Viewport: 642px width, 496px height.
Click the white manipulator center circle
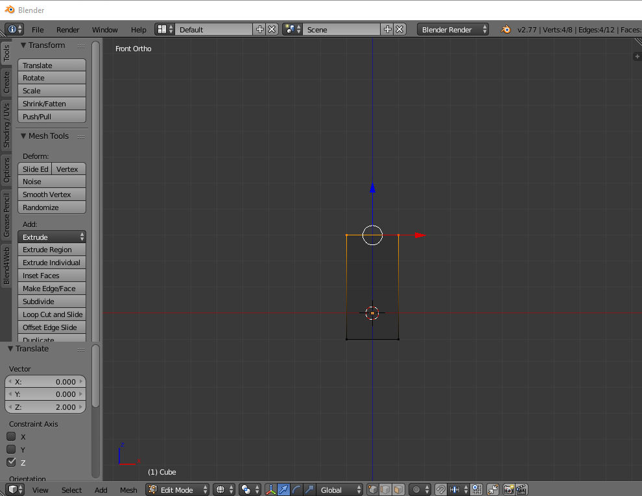pyautogui.click(x=373, y=235)
